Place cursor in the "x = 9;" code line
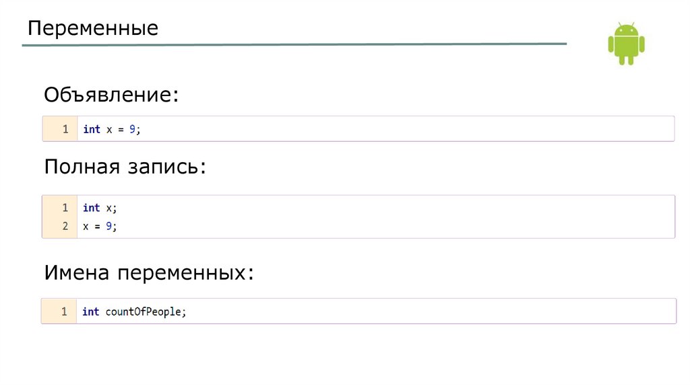Image resolution: width=690 pixels, height=386 pixels. click(100, 227)
